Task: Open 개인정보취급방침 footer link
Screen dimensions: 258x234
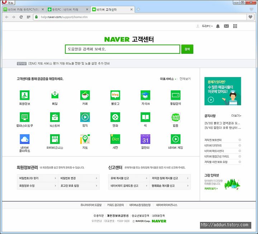Action: [x=118, y=216]
